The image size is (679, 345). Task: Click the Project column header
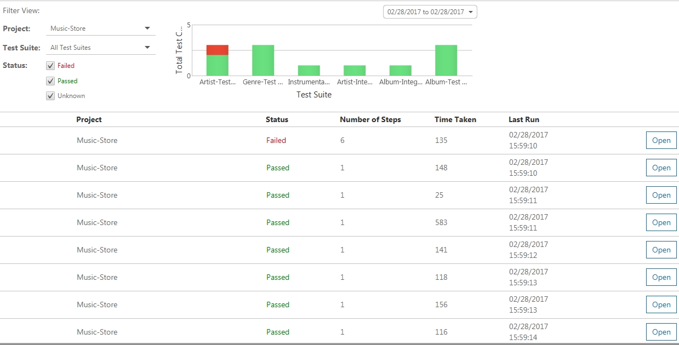click(x=89, y=119)
